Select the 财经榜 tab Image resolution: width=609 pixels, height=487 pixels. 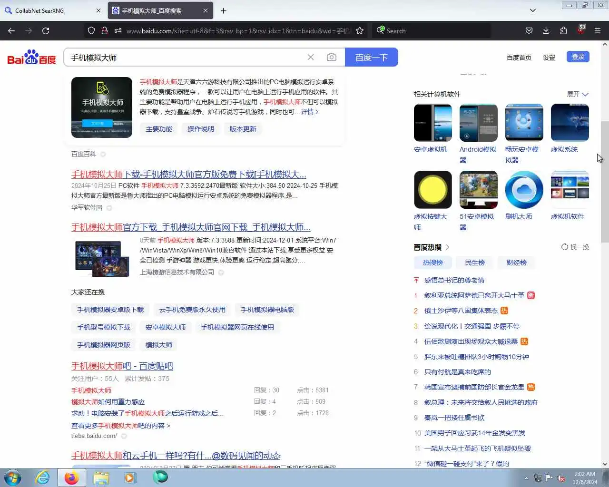[x=517, y=263]
